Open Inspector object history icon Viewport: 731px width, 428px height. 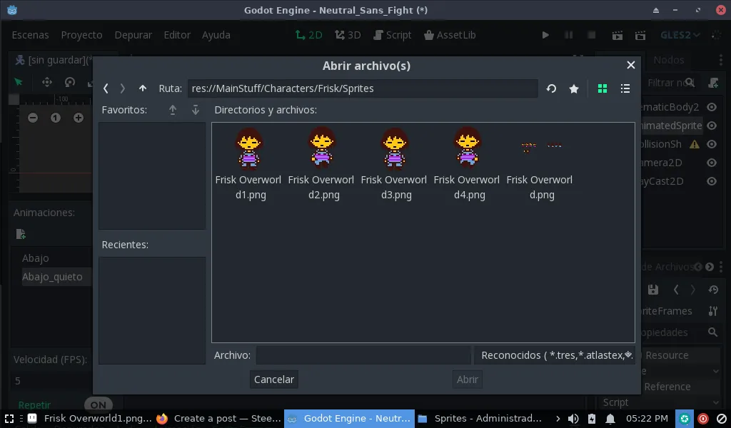point(713,290)
